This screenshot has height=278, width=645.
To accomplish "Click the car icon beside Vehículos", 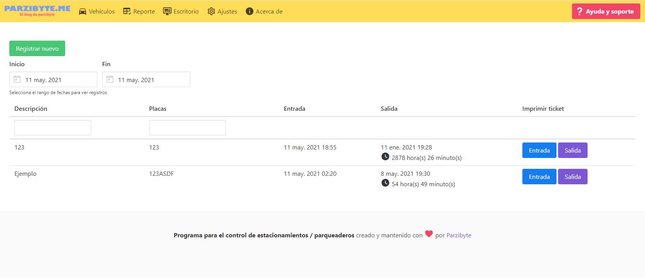I will point(82,12).
